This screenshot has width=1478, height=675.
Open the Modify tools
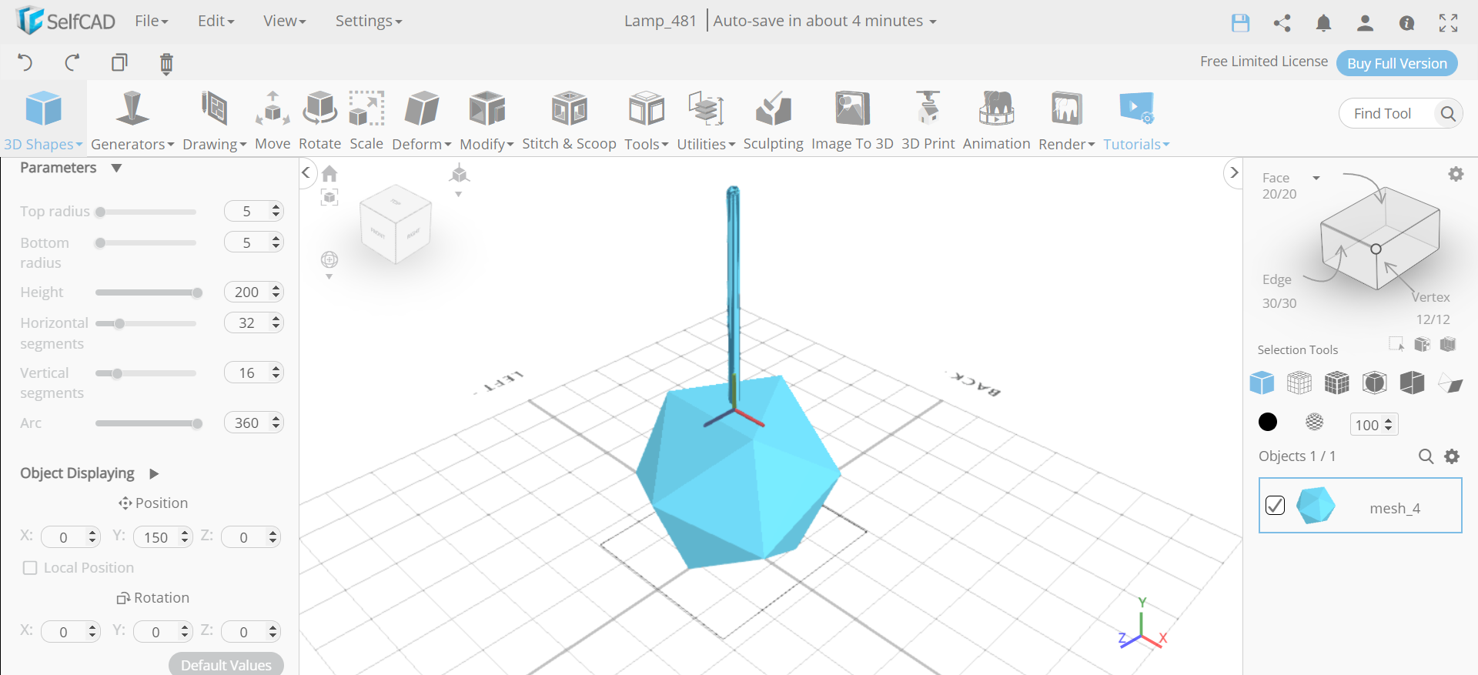pos(487,120)
